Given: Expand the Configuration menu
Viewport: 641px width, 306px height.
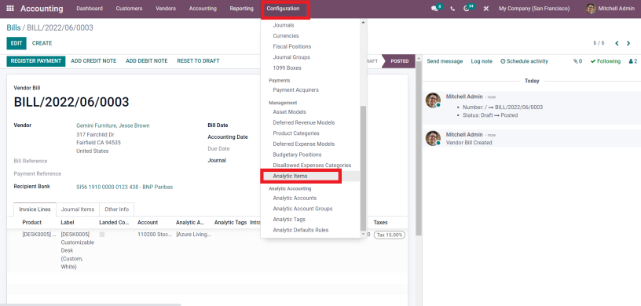Looking at the screenshot, I should tap(283, 9).
